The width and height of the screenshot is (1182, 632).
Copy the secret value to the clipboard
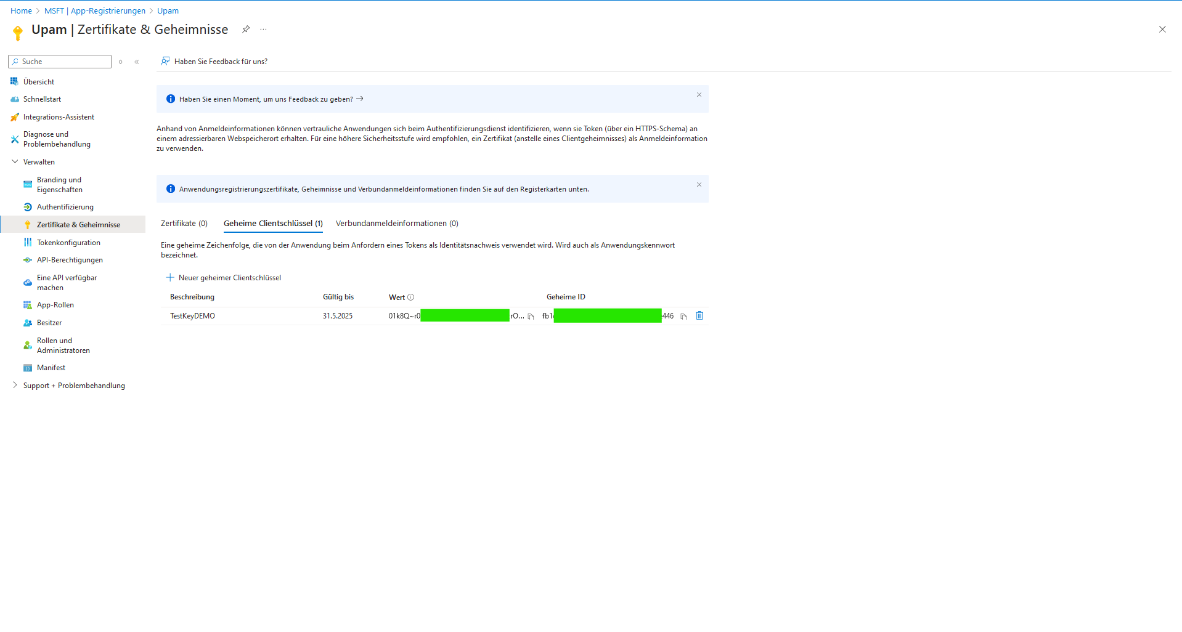(x=531, y=317)
